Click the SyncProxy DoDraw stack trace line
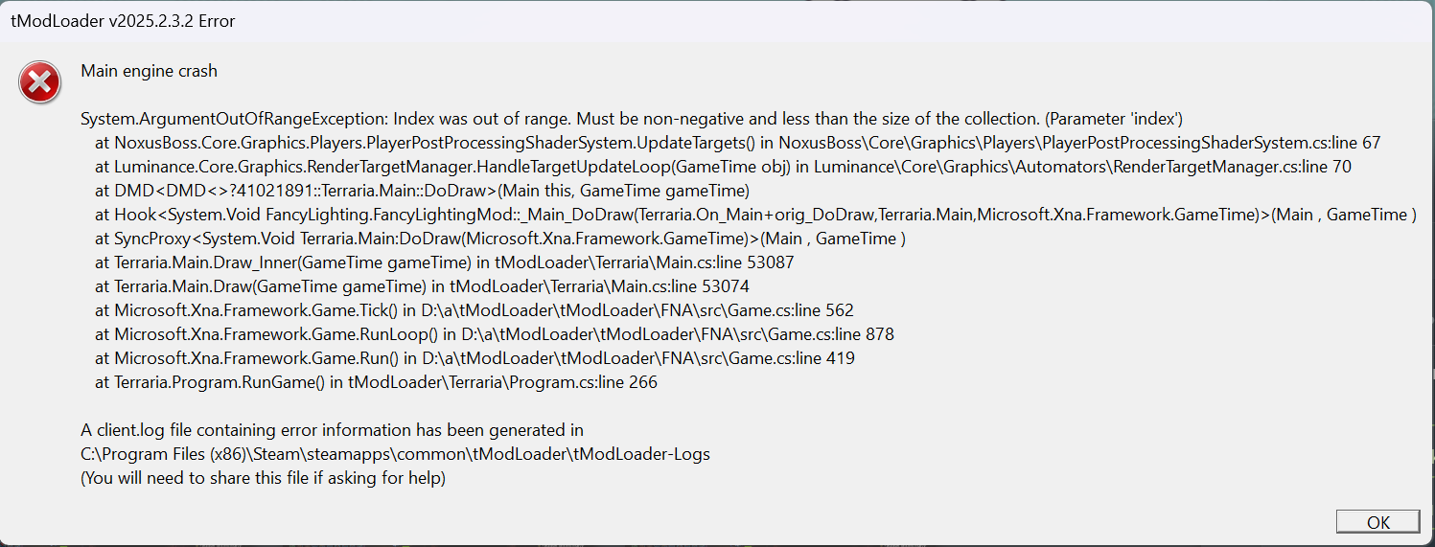 tap(500, 239)
